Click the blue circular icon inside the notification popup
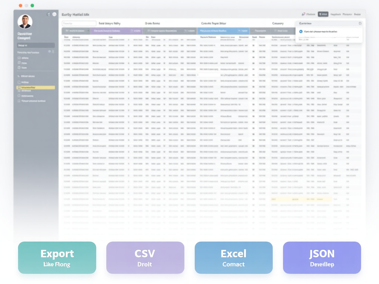The image size is (379, 284). 300,31
